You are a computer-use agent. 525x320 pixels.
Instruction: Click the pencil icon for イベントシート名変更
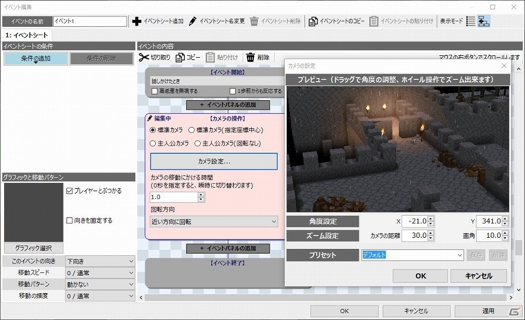click(x=192, y=22)
